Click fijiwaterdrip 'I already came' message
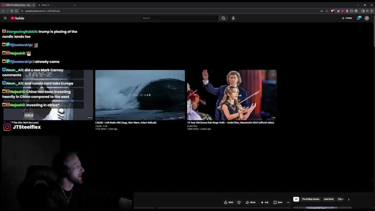 [31, 62]
